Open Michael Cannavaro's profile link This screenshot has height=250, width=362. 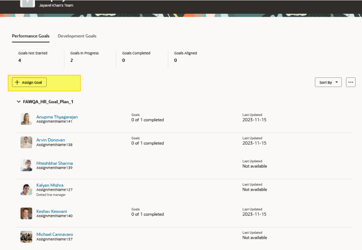(x=55, y=234)
